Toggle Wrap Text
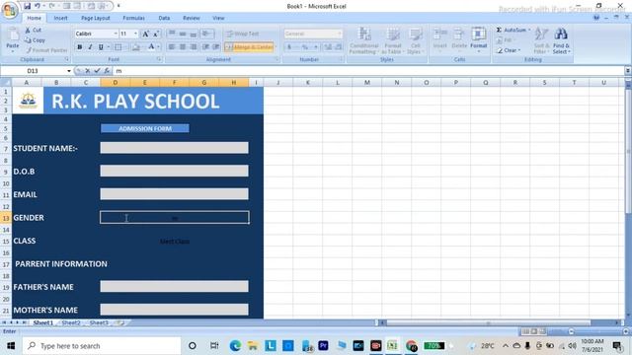This screenshot has height=355, width=632. pyautogui.click(x=243, y=34)
